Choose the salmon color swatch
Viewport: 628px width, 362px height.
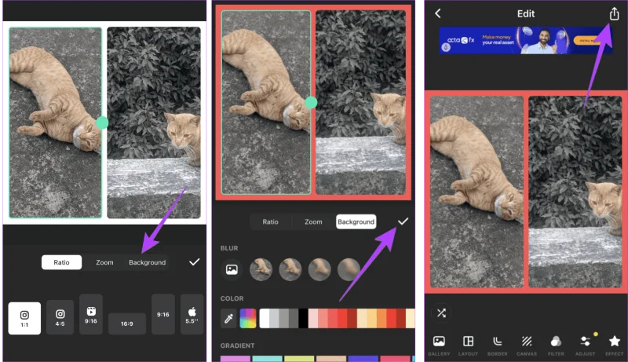pyautogui.click(x=323, y=318)
